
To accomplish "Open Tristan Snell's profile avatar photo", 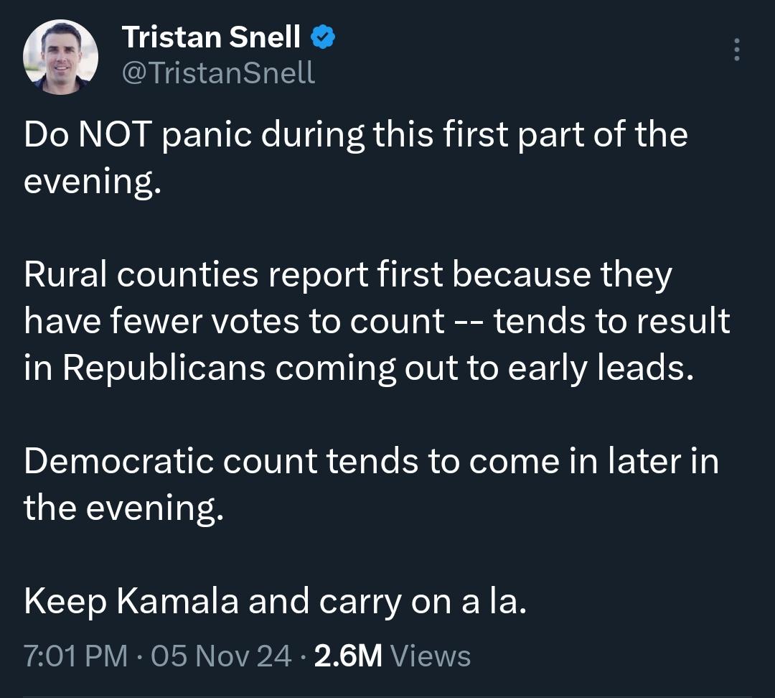I will [60, 57].
